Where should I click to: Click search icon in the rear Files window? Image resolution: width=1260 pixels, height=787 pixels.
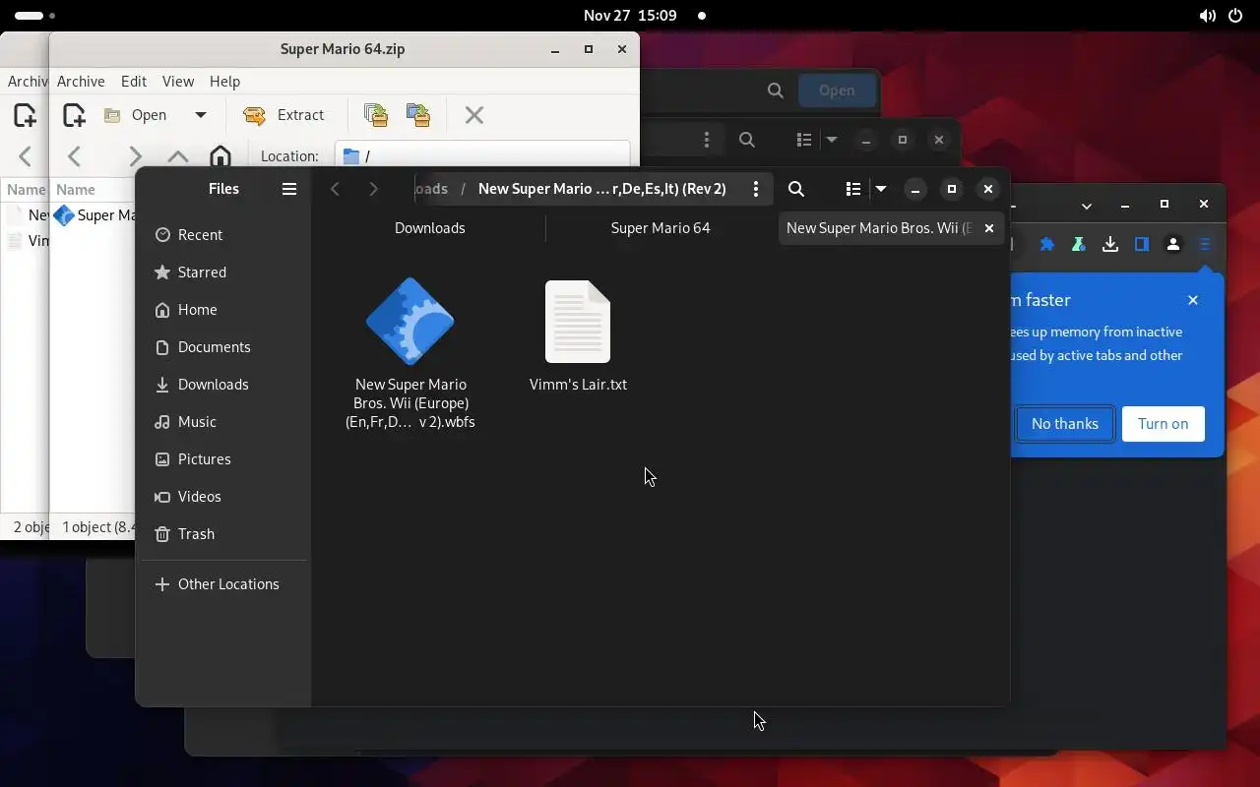(747, 140)
